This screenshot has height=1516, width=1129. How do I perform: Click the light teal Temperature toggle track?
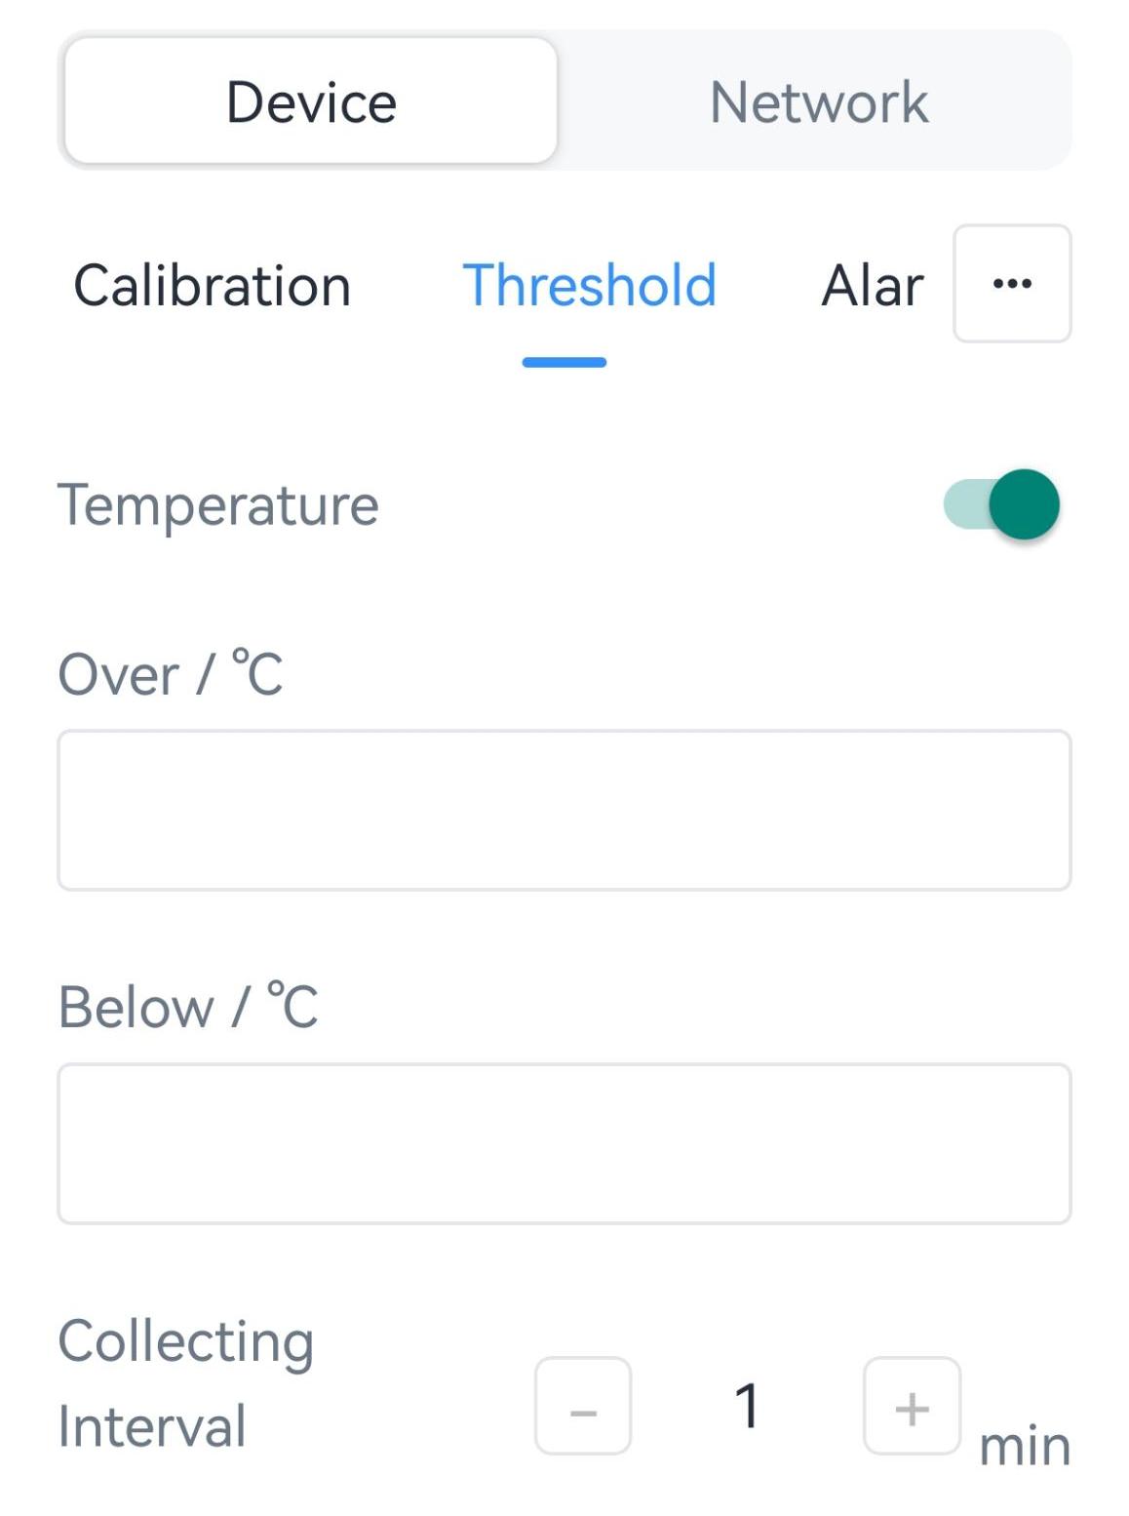[x=962, y=504]
